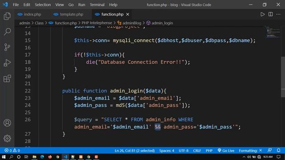Screen dimensions: 285x160
Task: Open the Extensions view
Action: click(7, 79)
